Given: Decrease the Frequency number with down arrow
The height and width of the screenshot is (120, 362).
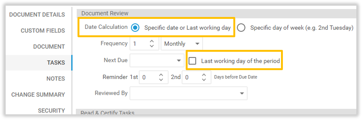Looking at the screenshot, I should [x=152, y=46].
